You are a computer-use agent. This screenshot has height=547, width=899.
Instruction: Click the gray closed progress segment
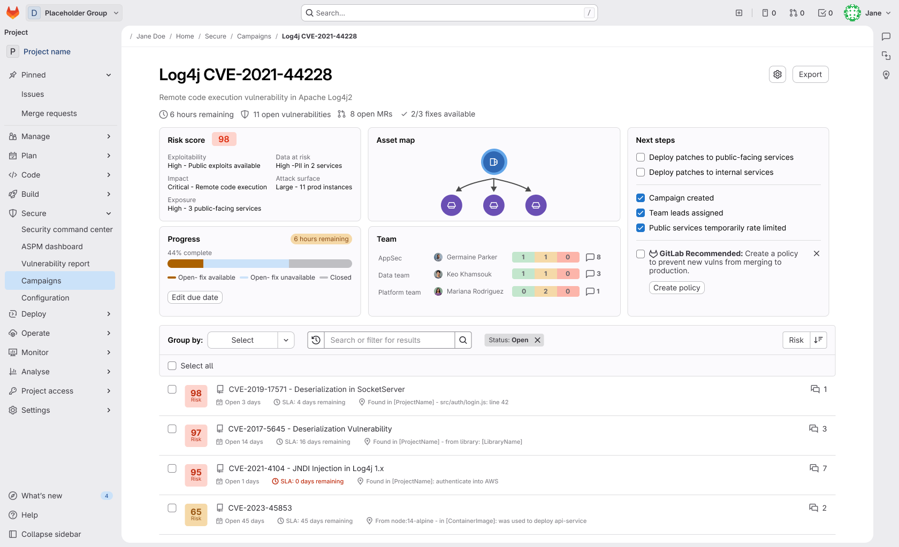pos(321,264)
